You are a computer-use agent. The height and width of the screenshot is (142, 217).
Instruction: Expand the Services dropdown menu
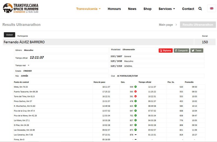[x=167, y=9]
